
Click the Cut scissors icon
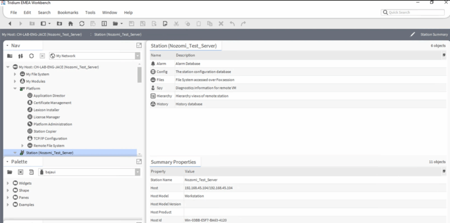pos(176,24)
